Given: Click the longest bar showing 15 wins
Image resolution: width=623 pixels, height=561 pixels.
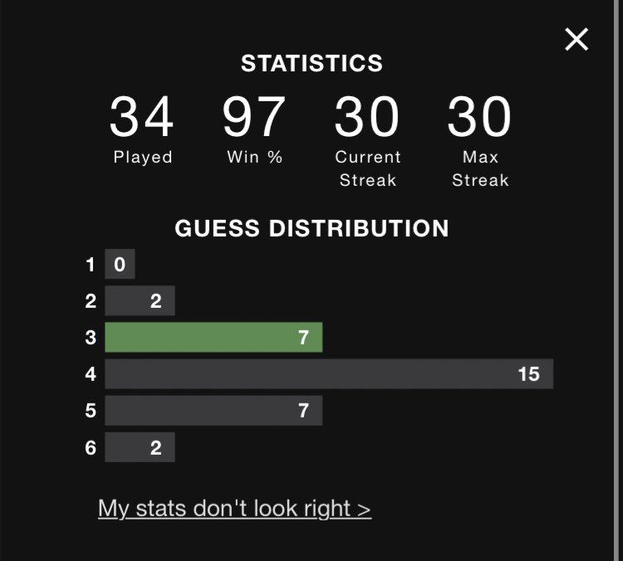Looking at the screenshot, I should point(329,373).
